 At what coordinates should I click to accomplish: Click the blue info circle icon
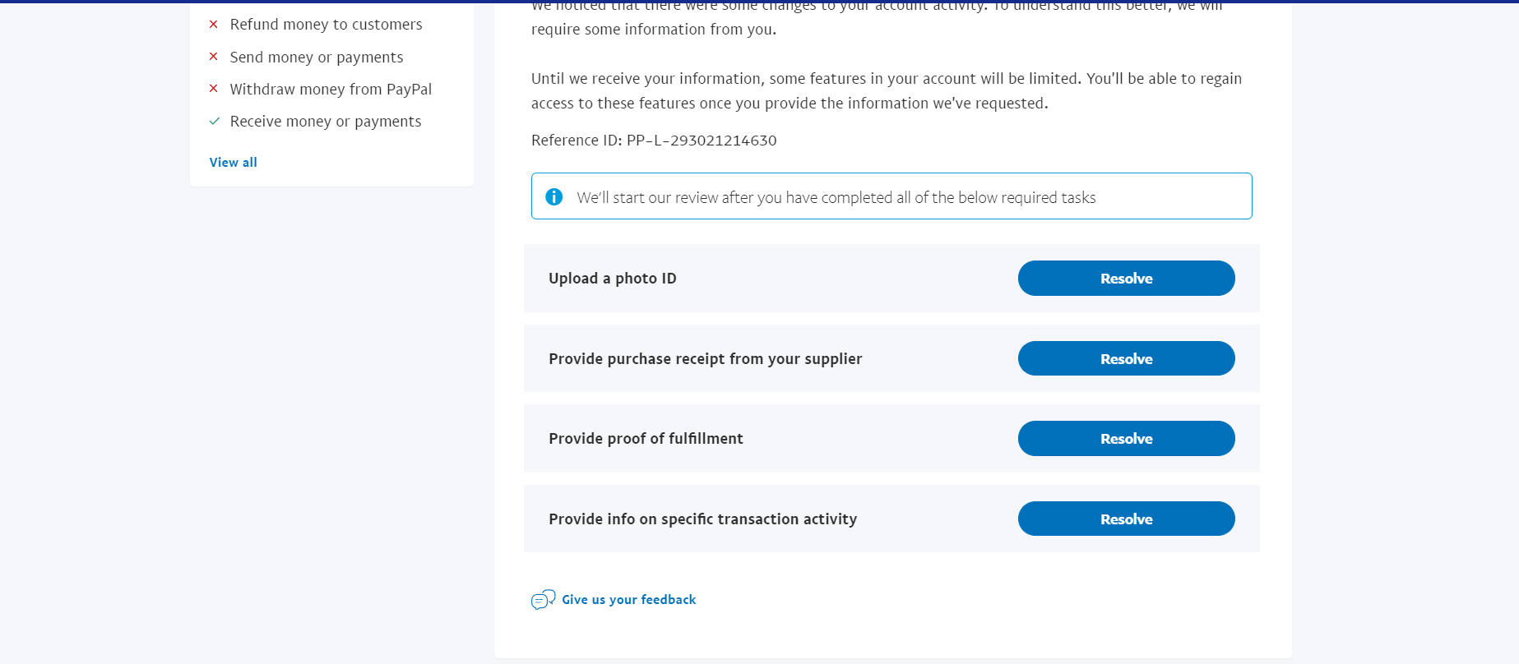(554, 197)
